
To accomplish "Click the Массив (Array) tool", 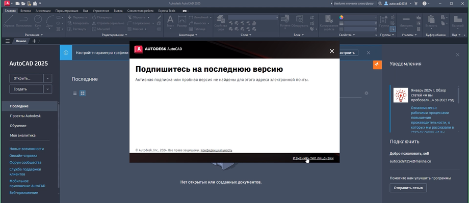I will pyautogui.click(x=135, y=29).
